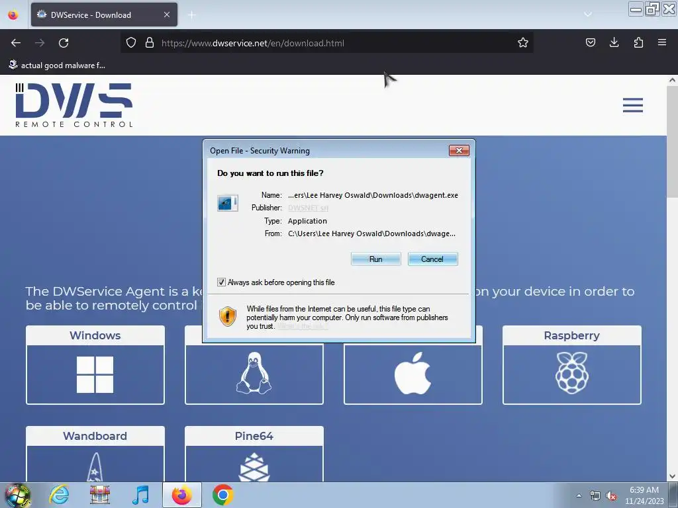
Task: Click the Firefox taskbar icon
Action: (182, 495)
